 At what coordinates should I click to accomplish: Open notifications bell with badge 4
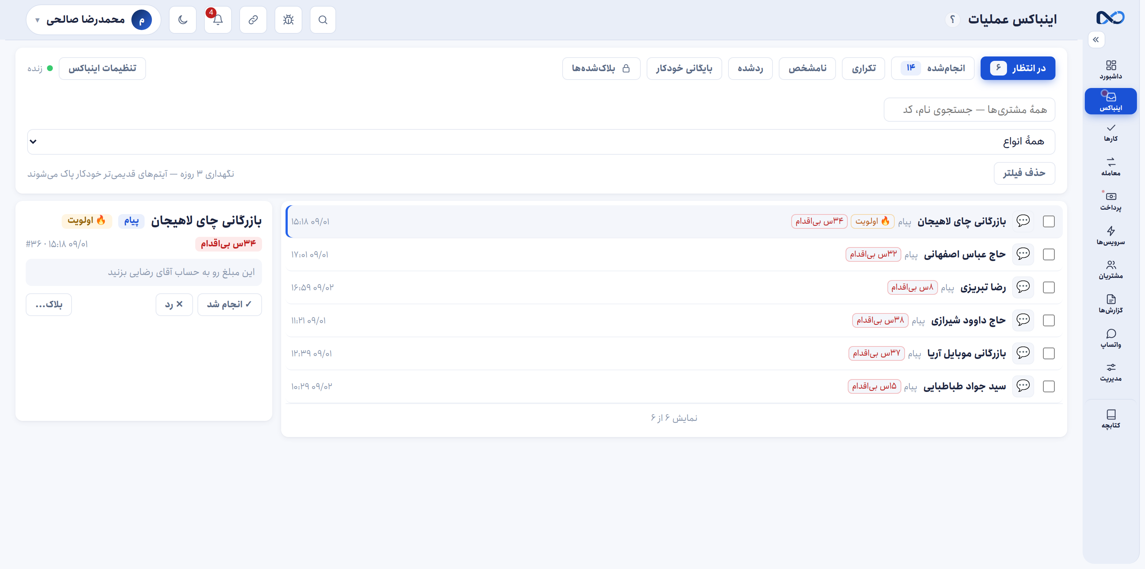pyautogui.click(x=218, y=20)
